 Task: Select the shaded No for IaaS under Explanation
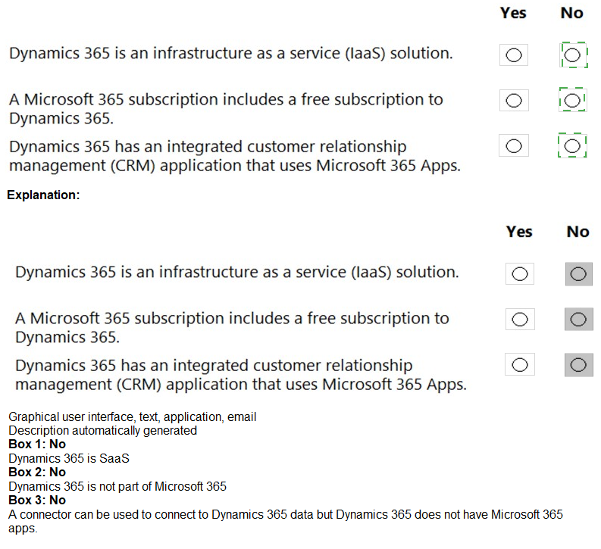pos(578,274)
